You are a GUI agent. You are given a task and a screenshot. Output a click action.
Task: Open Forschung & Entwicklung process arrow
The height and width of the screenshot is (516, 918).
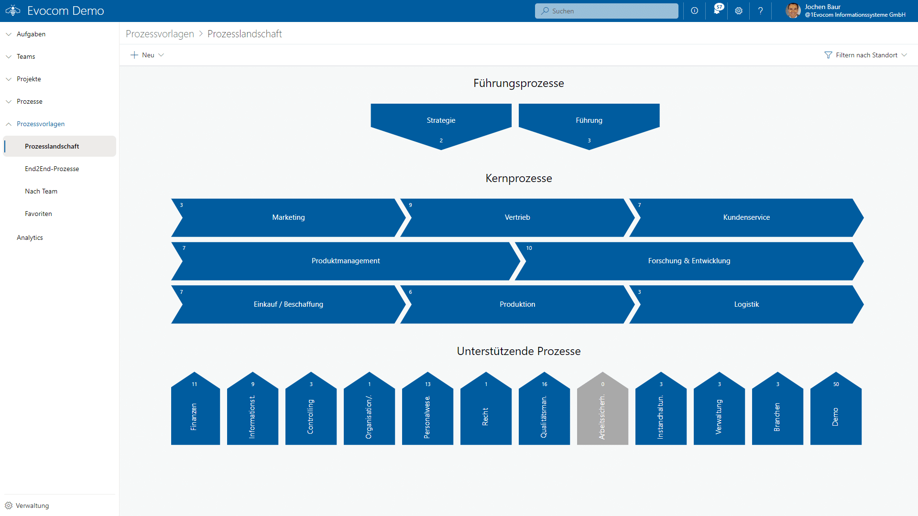[689, 261]
